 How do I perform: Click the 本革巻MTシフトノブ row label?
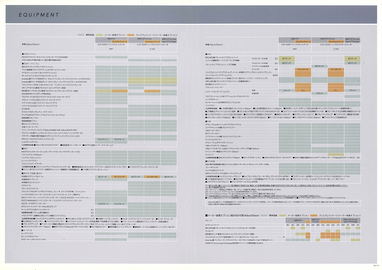(30, 180)
